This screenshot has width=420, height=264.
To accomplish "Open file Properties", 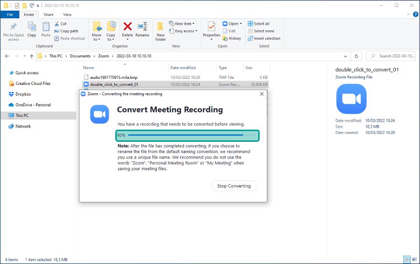I will [x=211, y=29].
